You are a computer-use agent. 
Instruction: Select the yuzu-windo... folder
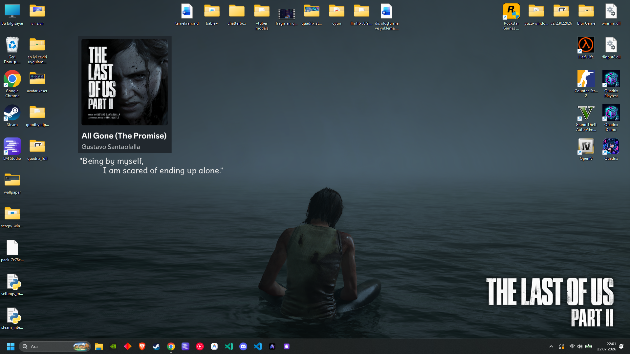(536, 14)
